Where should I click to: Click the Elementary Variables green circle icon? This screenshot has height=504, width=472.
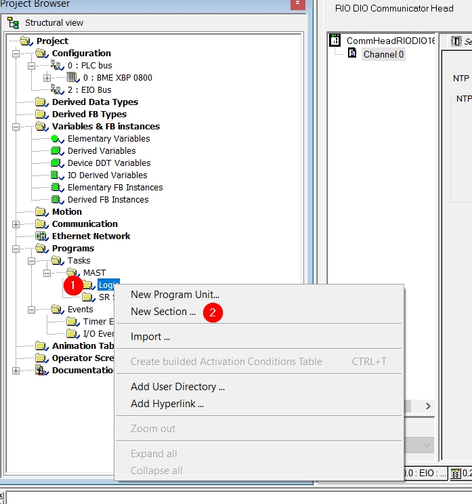(x=58, y=139)
